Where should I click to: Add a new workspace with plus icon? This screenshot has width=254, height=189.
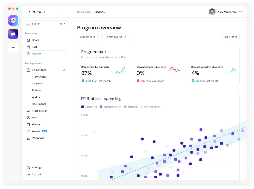pyautogui.click(x=13, y=48)
